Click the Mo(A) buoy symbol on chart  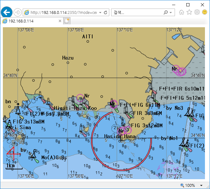coord(34,155)
